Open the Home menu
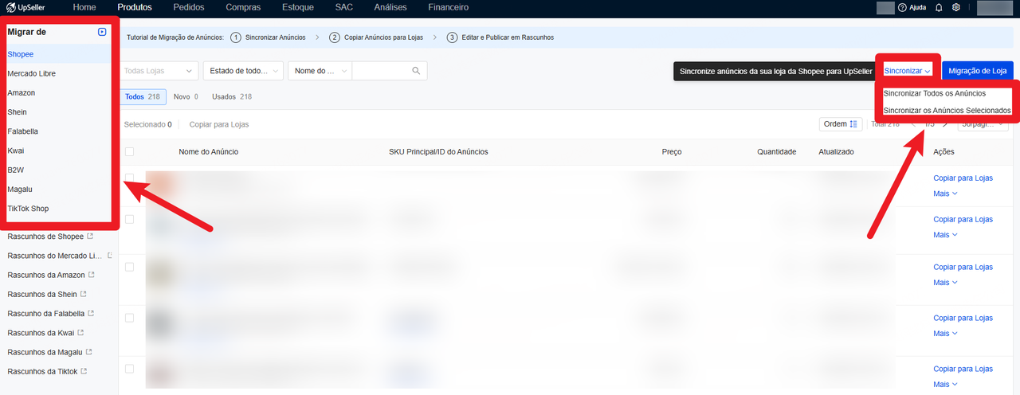1020x395 pixels. (x=84, y=8)
